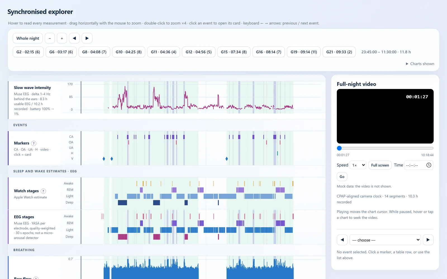Go to previous event in video panel
447x279 pixels.
click(x=342, y=240)
